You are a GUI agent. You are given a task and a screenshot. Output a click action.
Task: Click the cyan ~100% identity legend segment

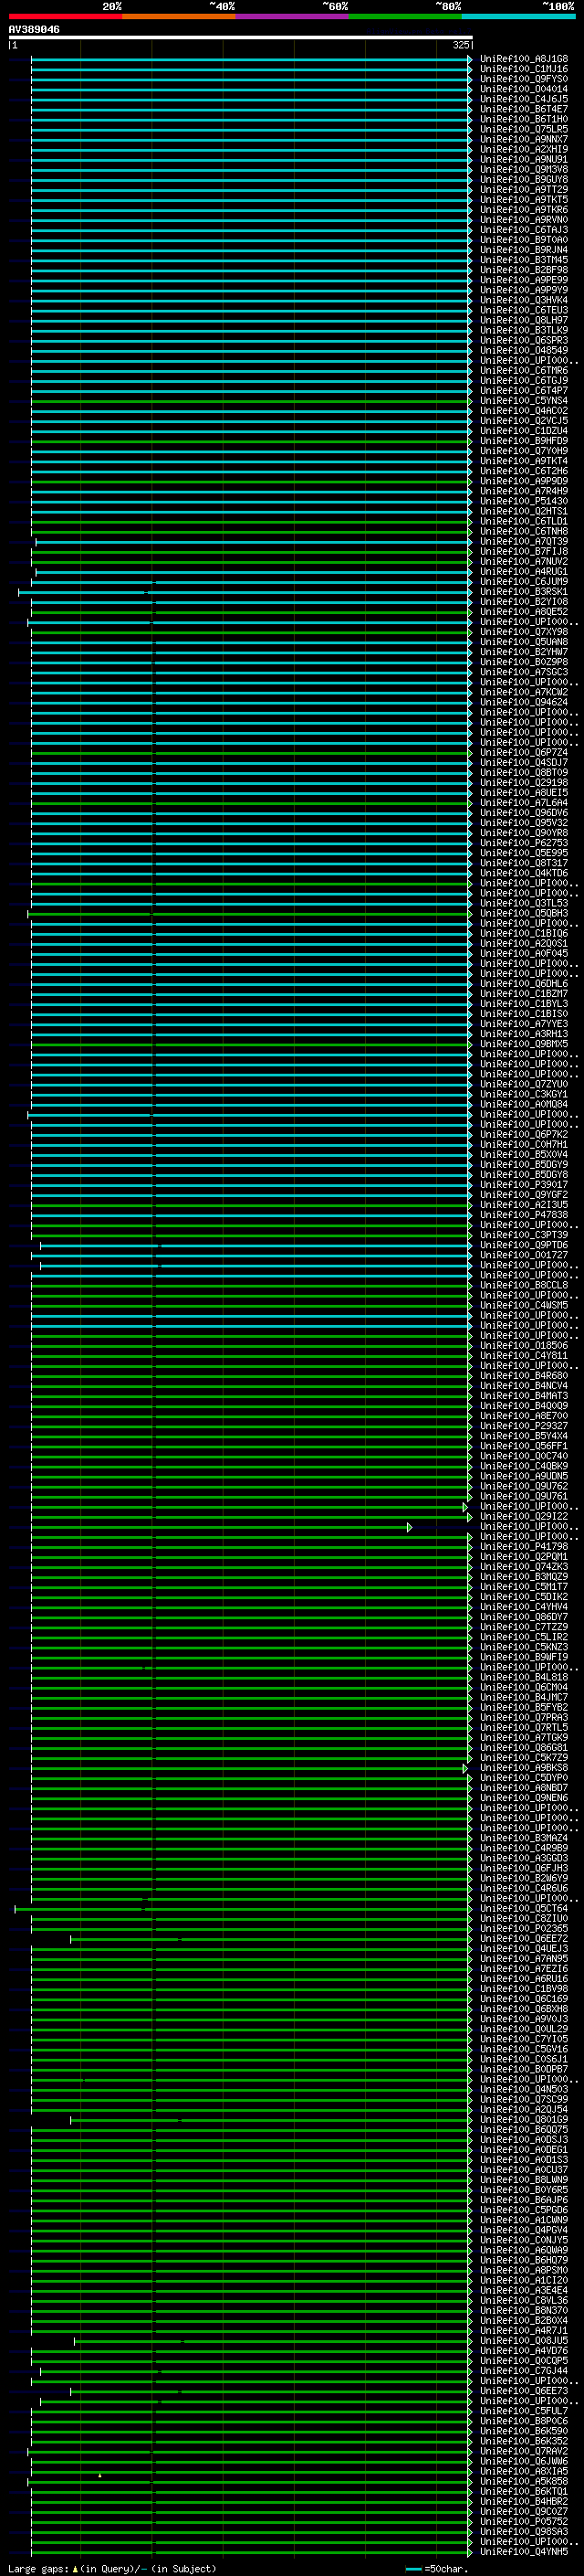click(518, 16)
